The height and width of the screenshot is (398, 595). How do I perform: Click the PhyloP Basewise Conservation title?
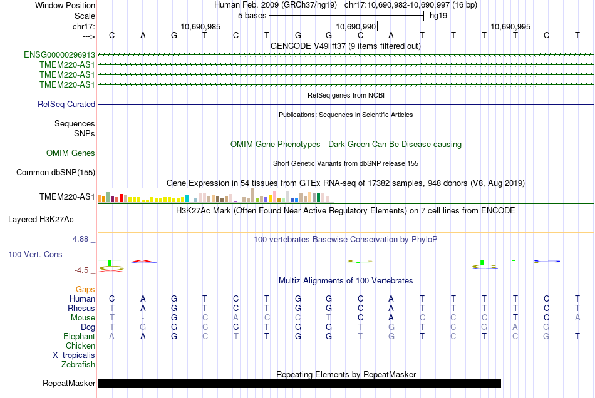point(345,240)
